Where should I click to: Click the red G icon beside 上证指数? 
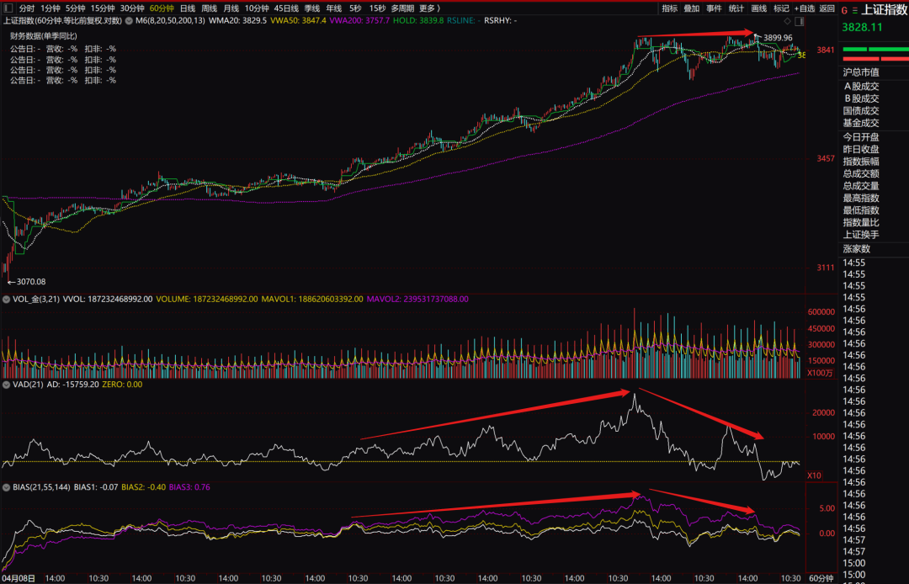(x=844, y=10)
